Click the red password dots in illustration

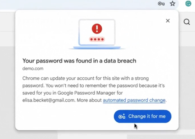click(x=97, y=39)
